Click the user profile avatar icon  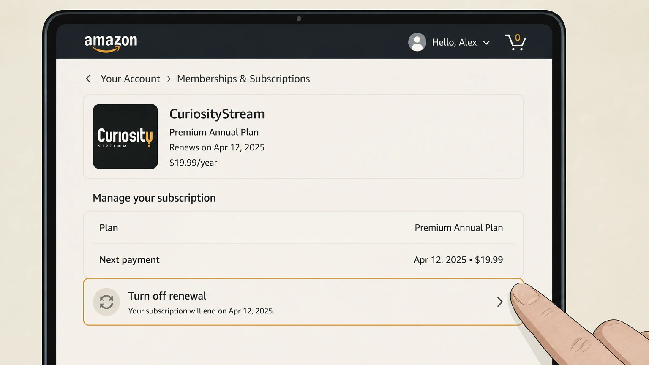[x=417, y=42]
